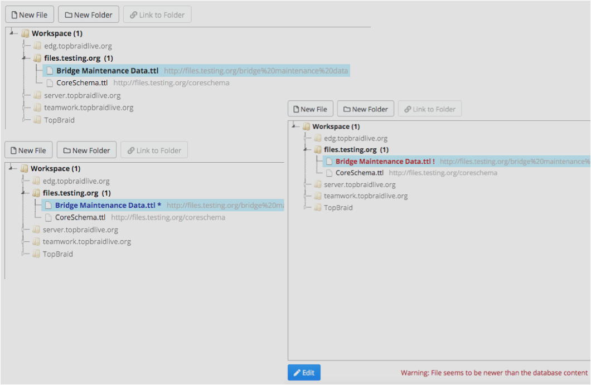Click New Folder above the red-marked file tree
The image size is (591, 385).
pos(366,109)
